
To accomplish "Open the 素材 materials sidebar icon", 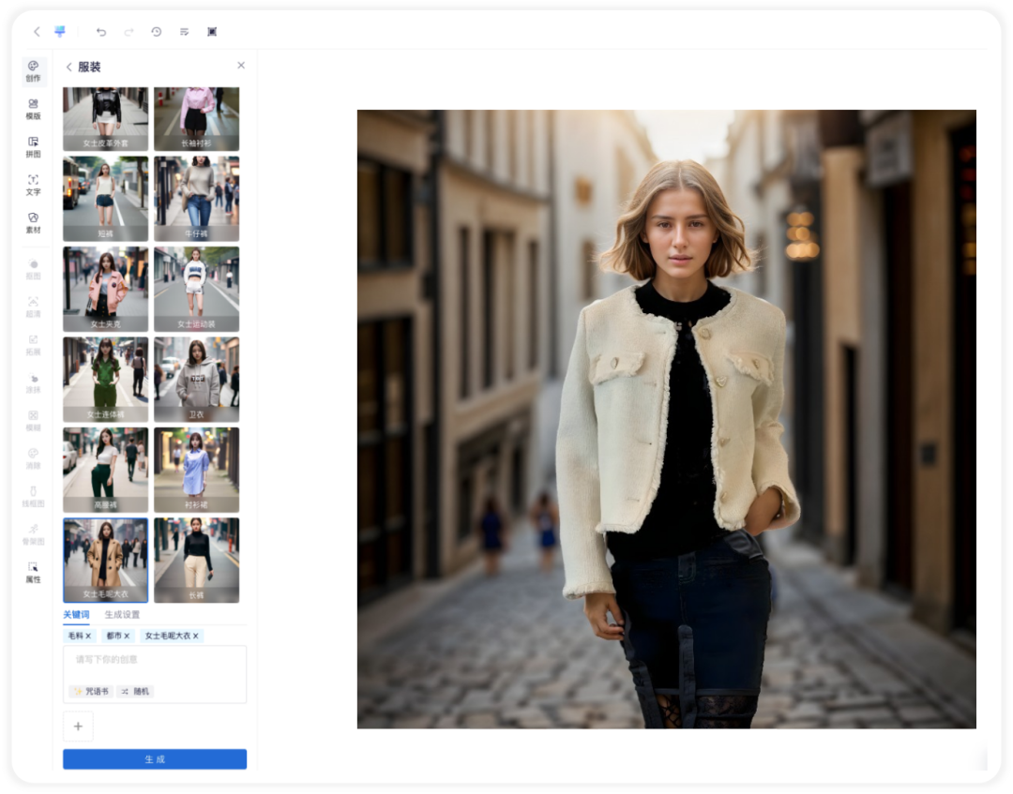I will coord(33,223).
